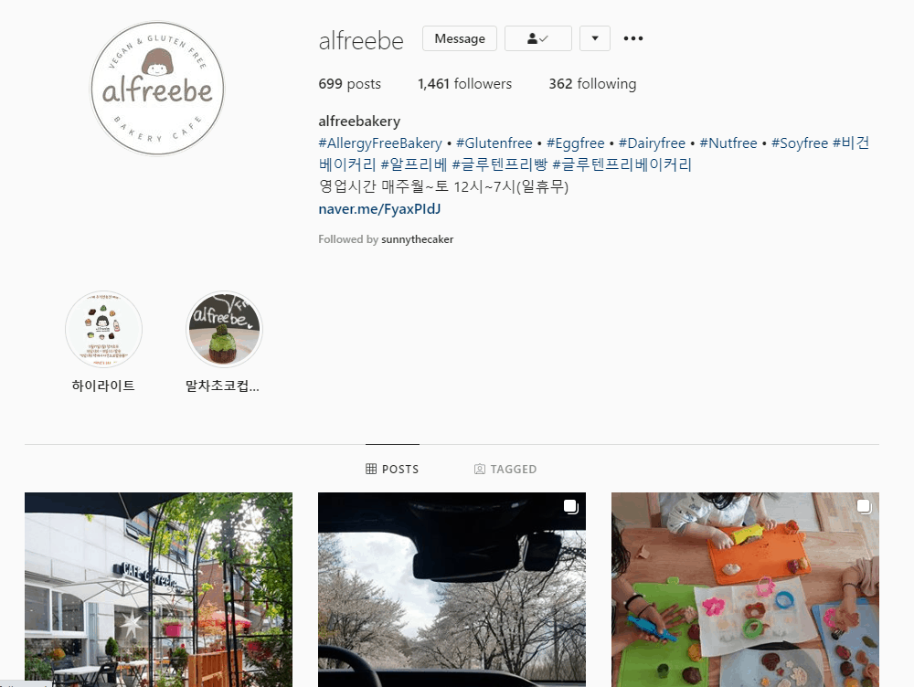The width and height of the screenshot is (914, 687).
Task: Switch to the TAGGED tab
Action: tap(505, 469)
